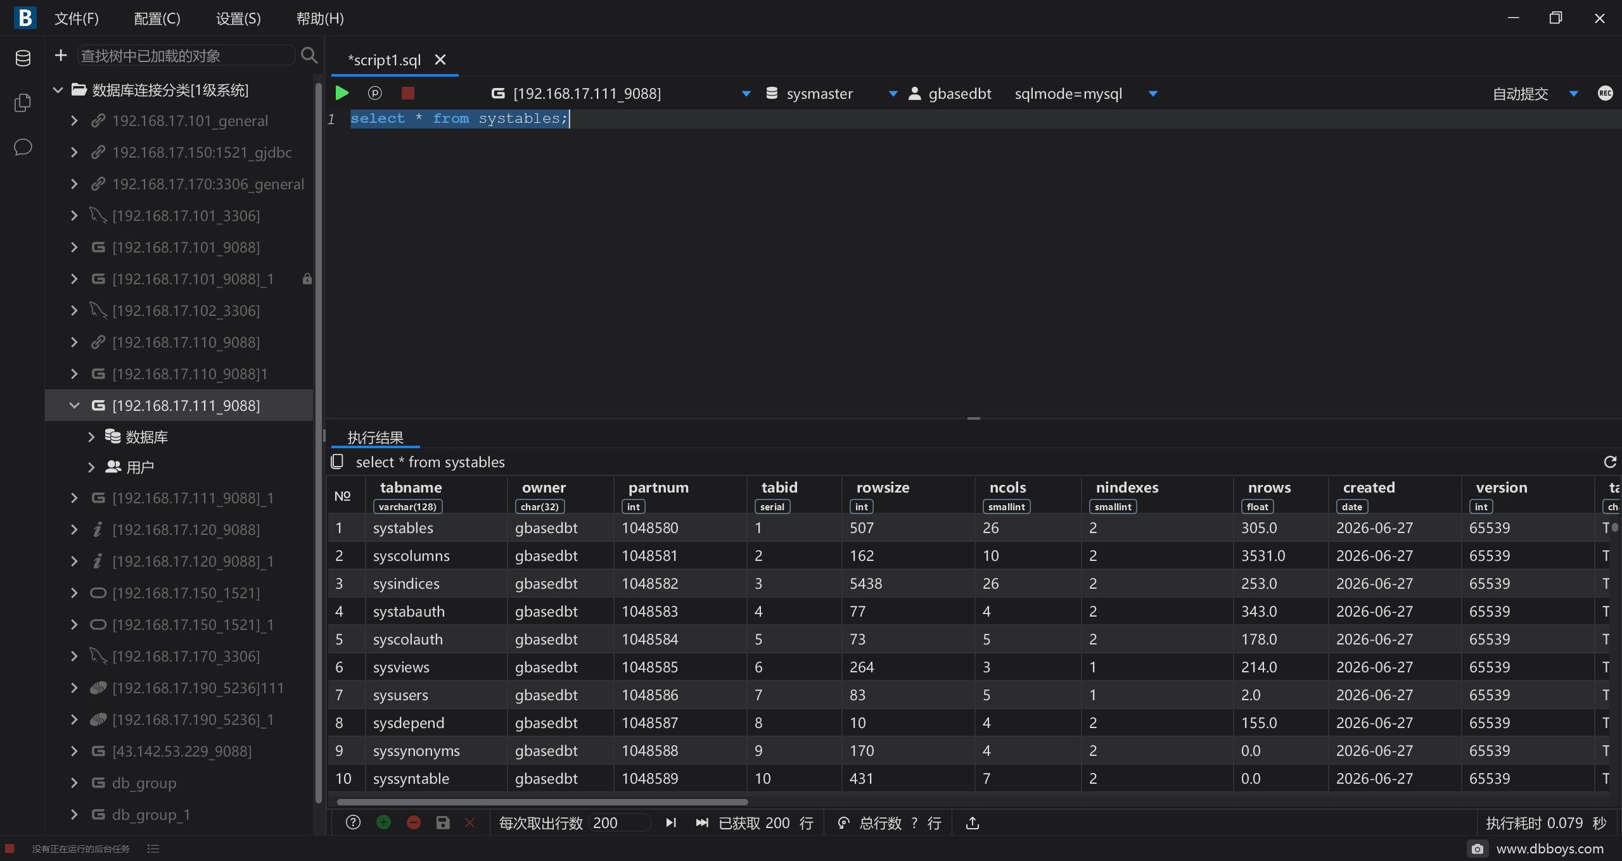The image size is (1622, 861).
Task: Open the 设置(S) menu
Action: pyautogui.click(x=238, y=18)
